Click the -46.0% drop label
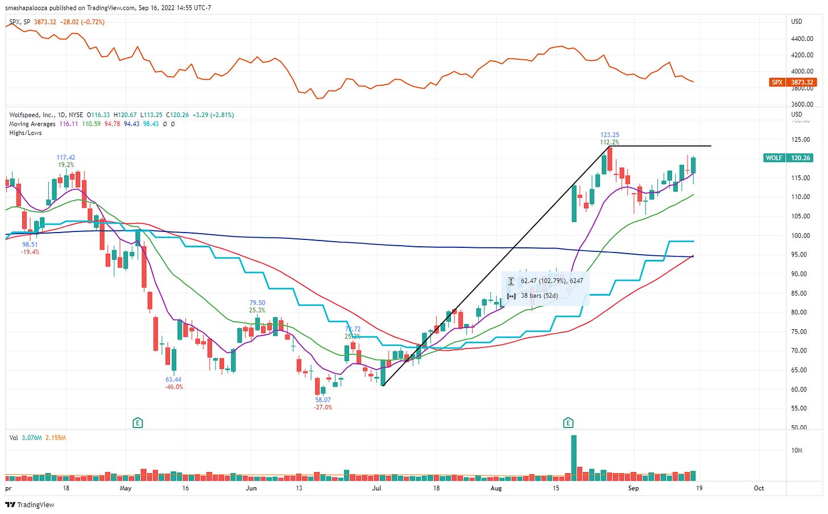This screenshot has width=828, height=514. click(173, 387)
